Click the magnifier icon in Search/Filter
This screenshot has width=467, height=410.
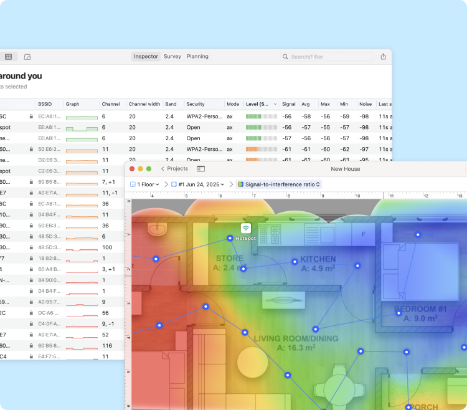pos(285,57)
